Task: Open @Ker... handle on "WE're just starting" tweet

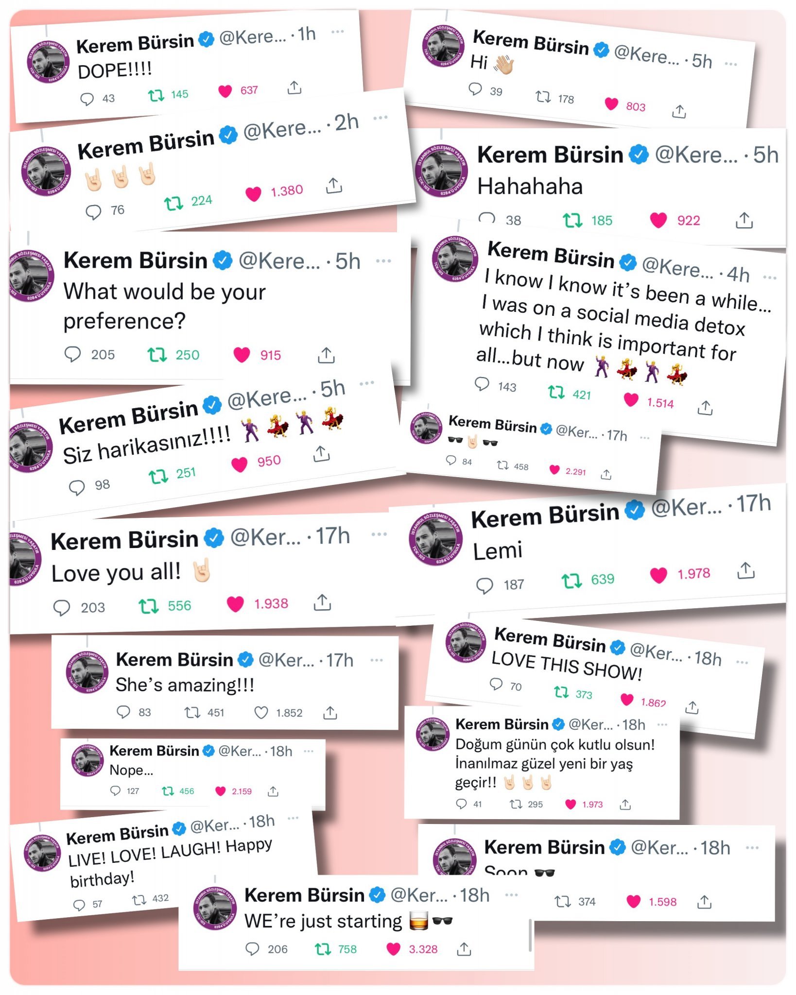Action: click(x=419, y=895)
